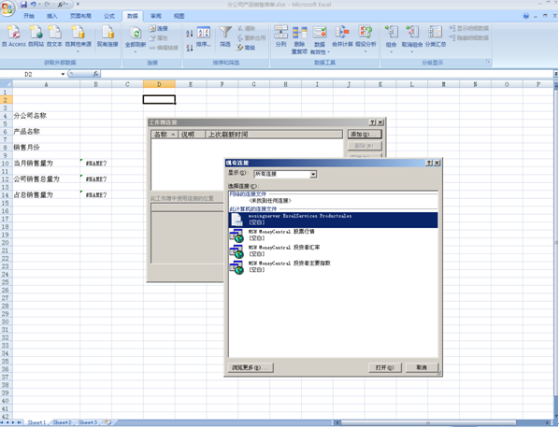Viewport: 559px width, 428px height.
Task: Sort by the 名称 column header
Action: coord(165,135)
